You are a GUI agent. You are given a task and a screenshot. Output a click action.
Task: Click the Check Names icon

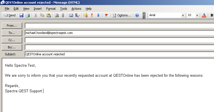tap(77, 15)
